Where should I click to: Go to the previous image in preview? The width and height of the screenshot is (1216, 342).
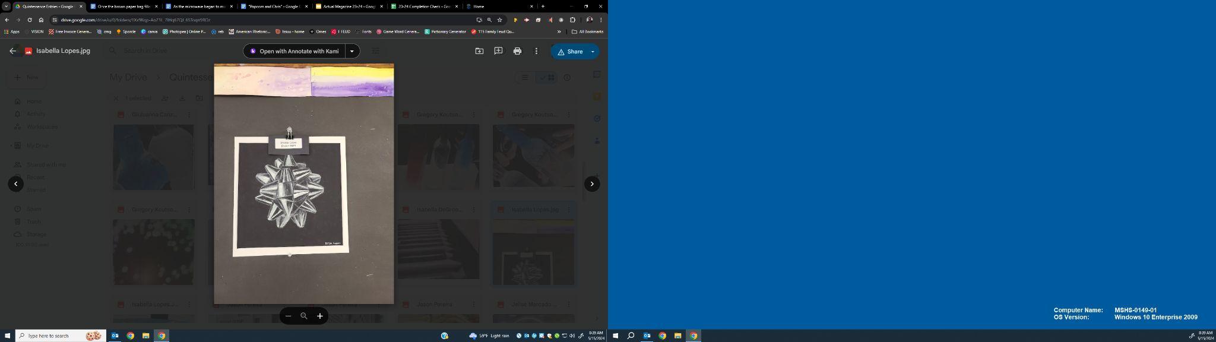15,184
